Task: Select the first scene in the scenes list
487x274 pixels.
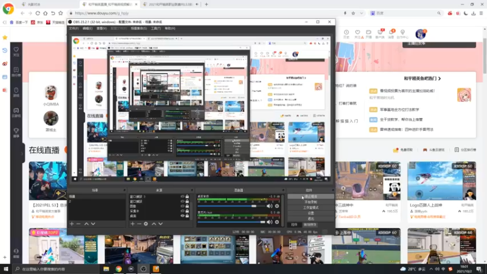Action: pyautogui.click(x=97, y=197)
